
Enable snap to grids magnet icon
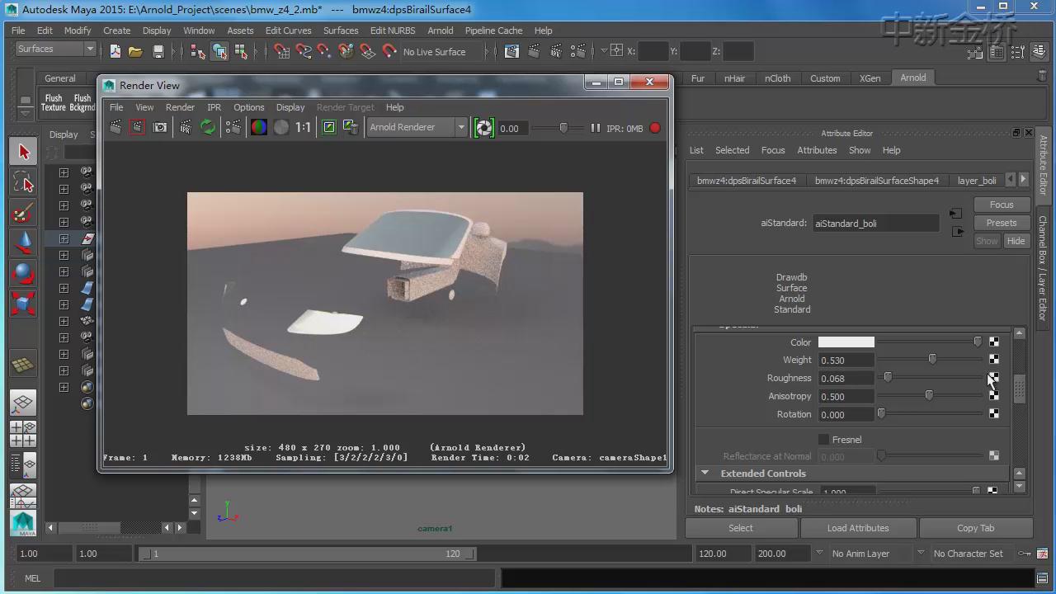[x=281, y=51]
